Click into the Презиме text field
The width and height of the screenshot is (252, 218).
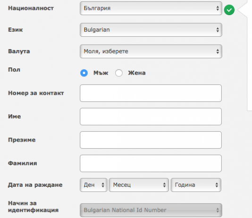(x=151, y=140)
